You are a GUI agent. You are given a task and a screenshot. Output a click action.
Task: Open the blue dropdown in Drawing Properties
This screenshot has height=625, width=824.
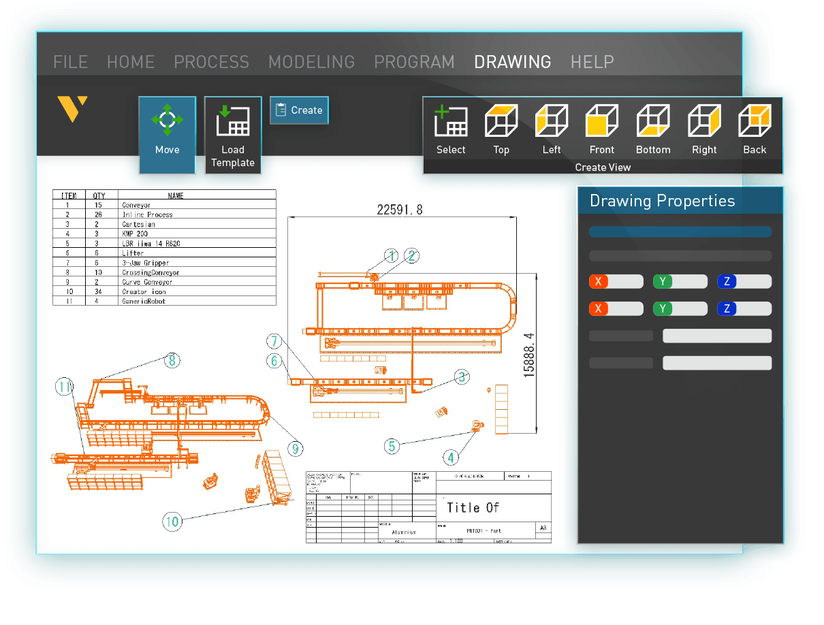pyautogui.click(x=680, y=231)
